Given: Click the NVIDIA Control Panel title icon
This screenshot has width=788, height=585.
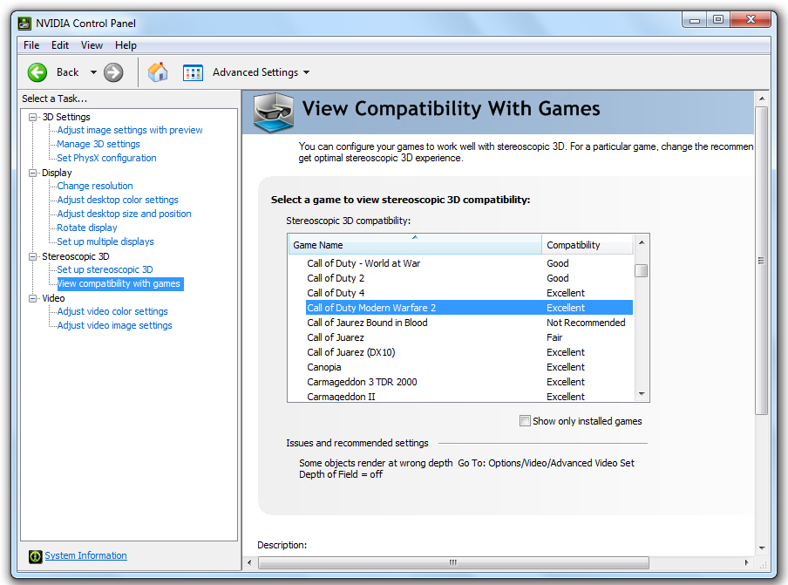Looking at the screenshot, I should 24,24.
